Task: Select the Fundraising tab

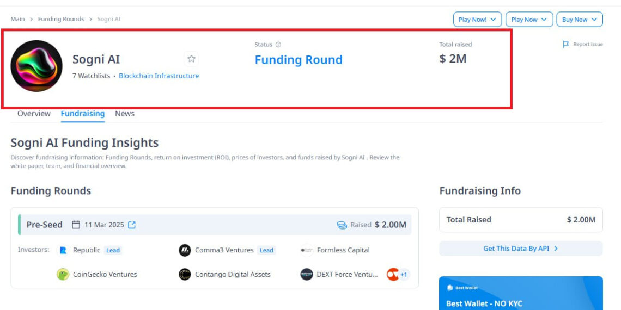Action: (x=83, y=114)
